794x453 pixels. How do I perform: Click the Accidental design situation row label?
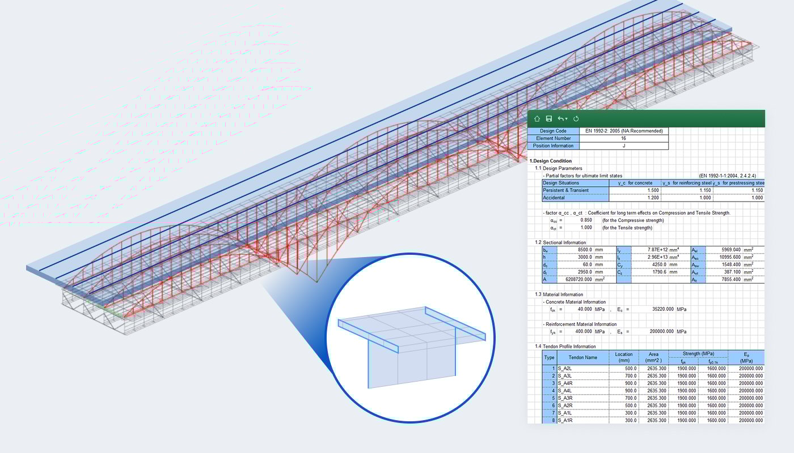575,198
